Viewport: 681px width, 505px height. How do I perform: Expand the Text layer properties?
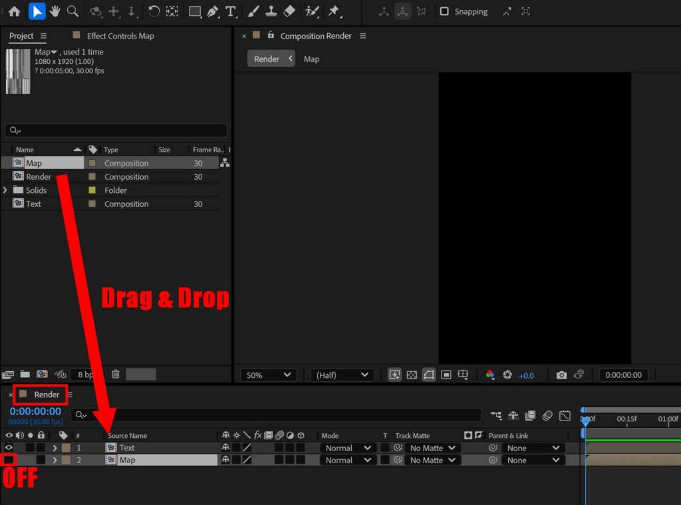tap(55, 448)
